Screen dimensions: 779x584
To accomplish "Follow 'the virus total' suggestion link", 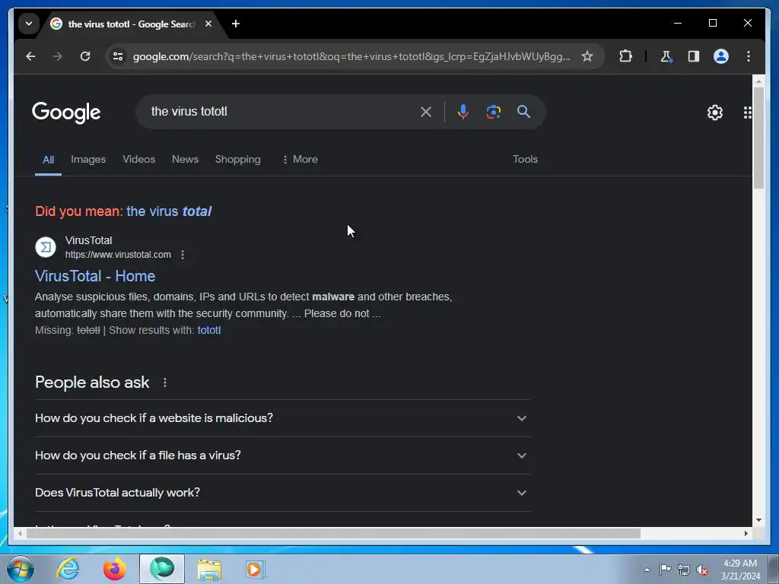I will click(x=169, y=211).
